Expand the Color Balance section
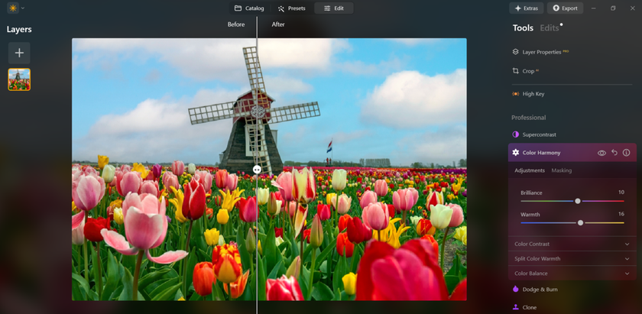642x314 pixels. [572, 274]
